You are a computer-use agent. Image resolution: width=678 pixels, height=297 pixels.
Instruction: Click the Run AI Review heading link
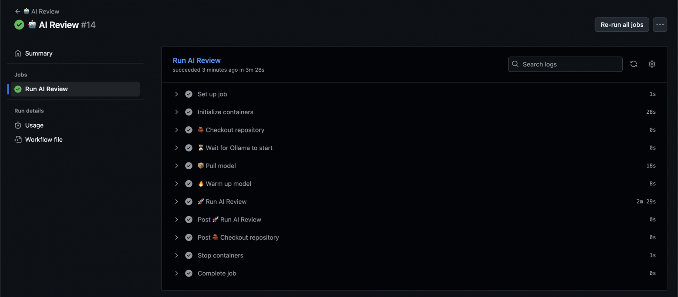196,60
